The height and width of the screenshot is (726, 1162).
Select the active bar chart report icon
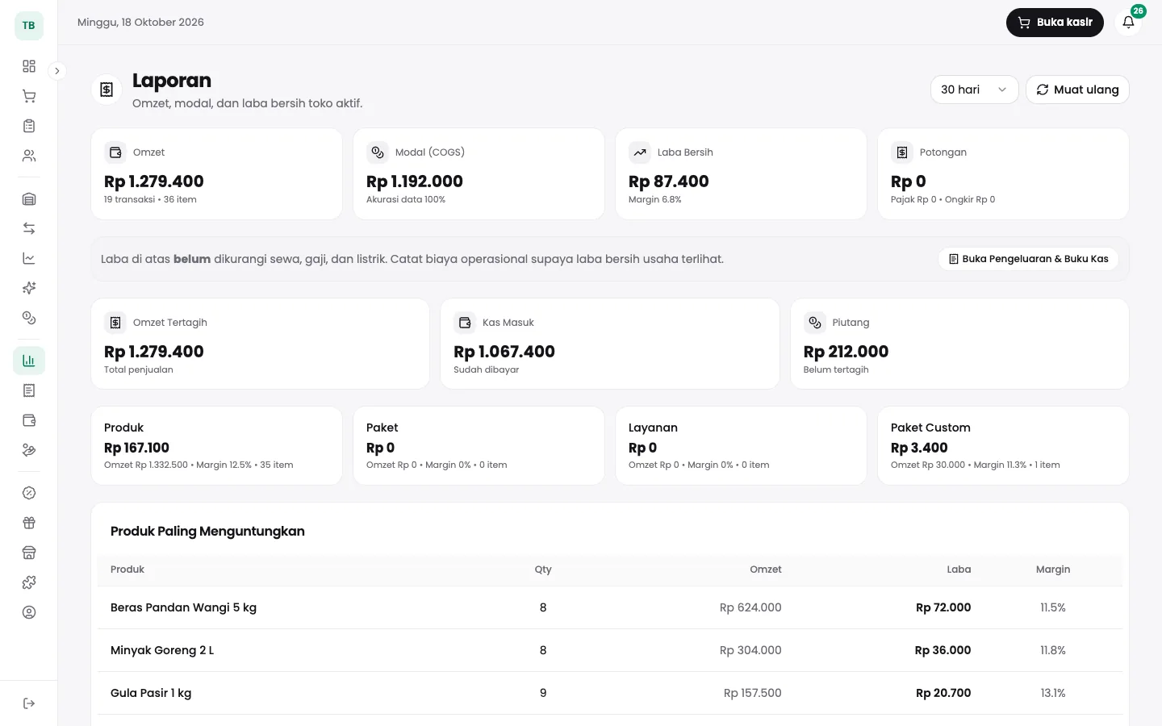click(29, 361)
